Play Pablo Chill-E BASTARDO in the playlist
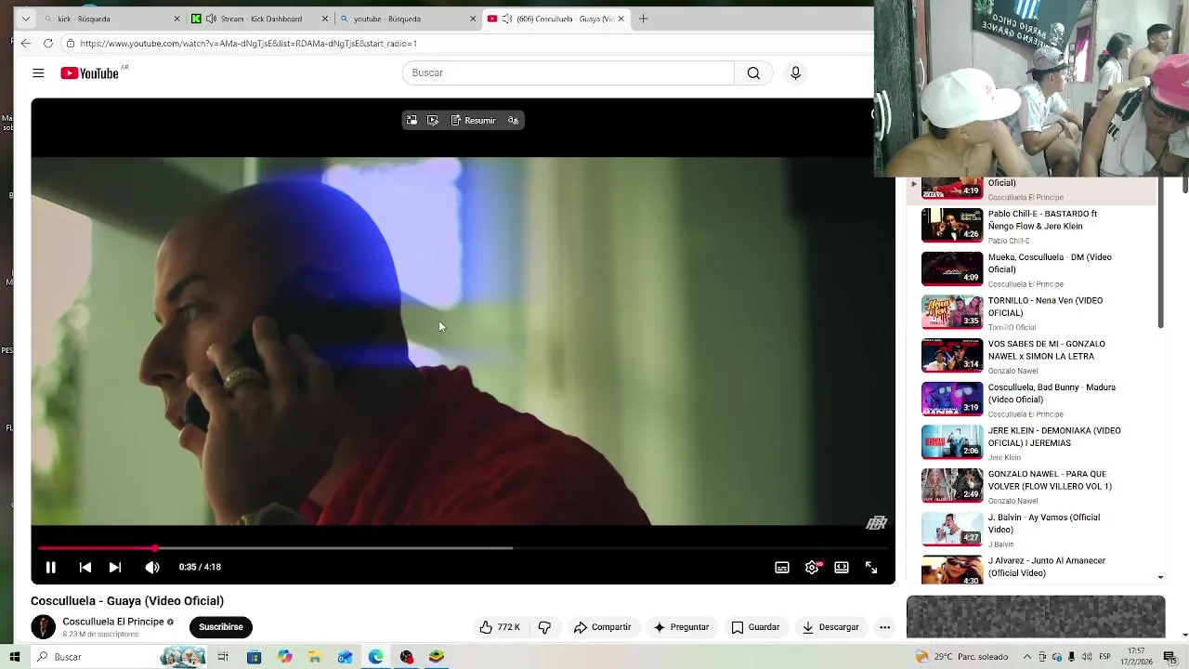The height and width of the screenshot is (669, 1189). coord(1031,226)
